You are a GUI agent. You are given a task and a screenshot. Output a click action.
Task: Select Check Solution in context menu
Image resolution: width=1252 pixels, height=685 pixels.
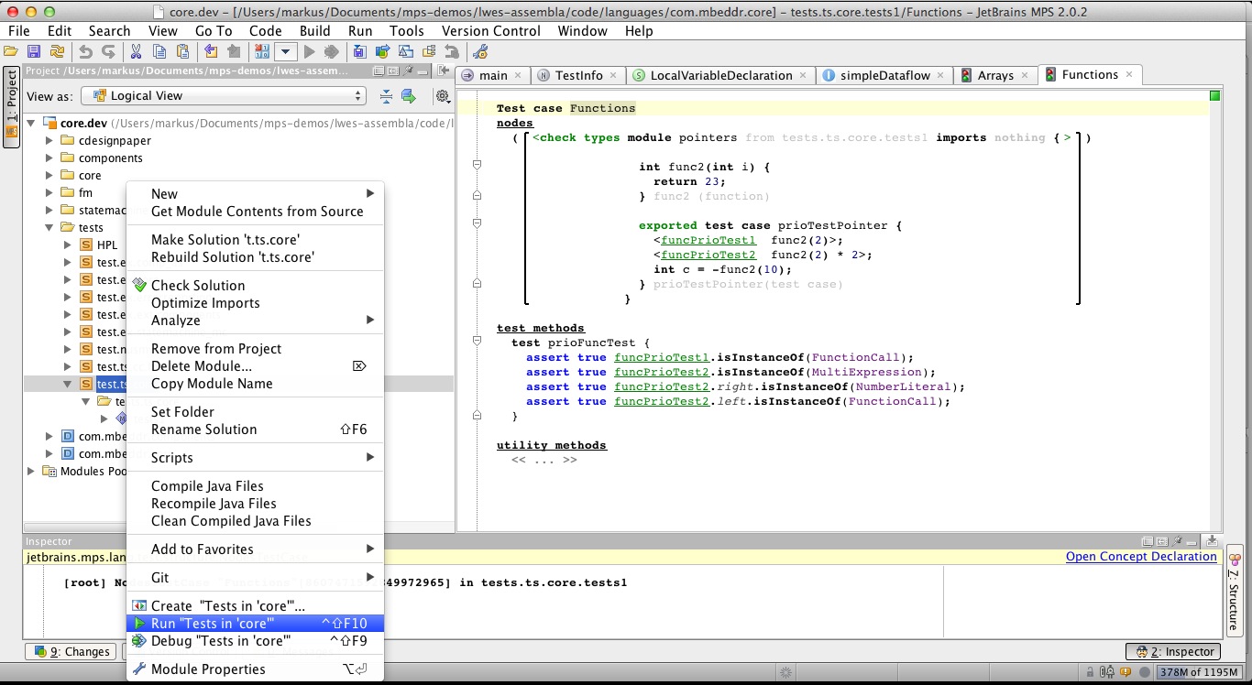point(255,286)
